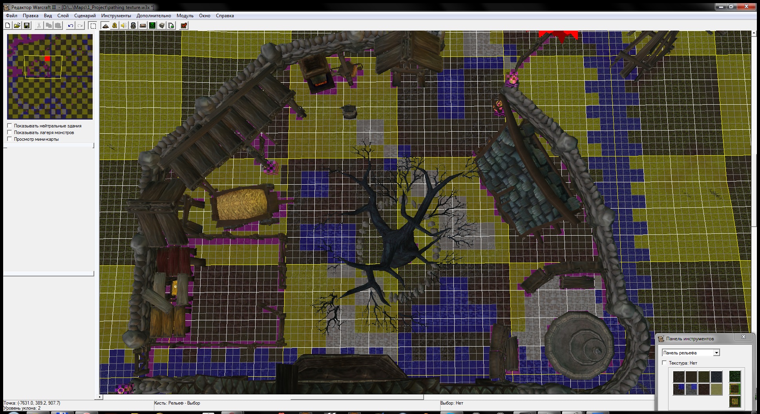
Task: Click the Paste icon in the toolbar
Action: (x=58, y=25)
